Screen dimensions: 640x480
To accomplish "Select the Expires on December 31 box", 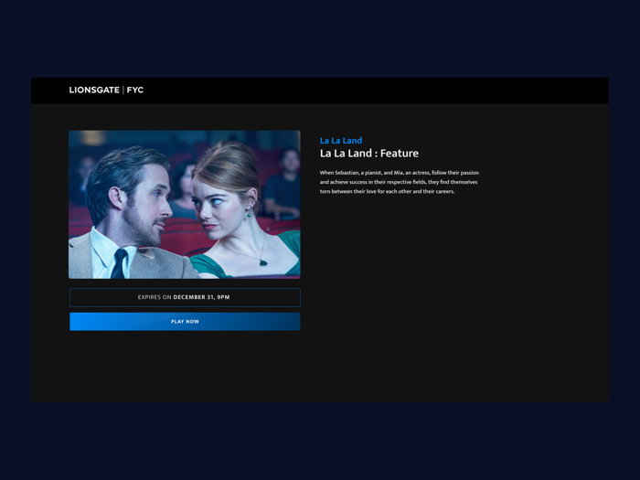I will (185, 297).
